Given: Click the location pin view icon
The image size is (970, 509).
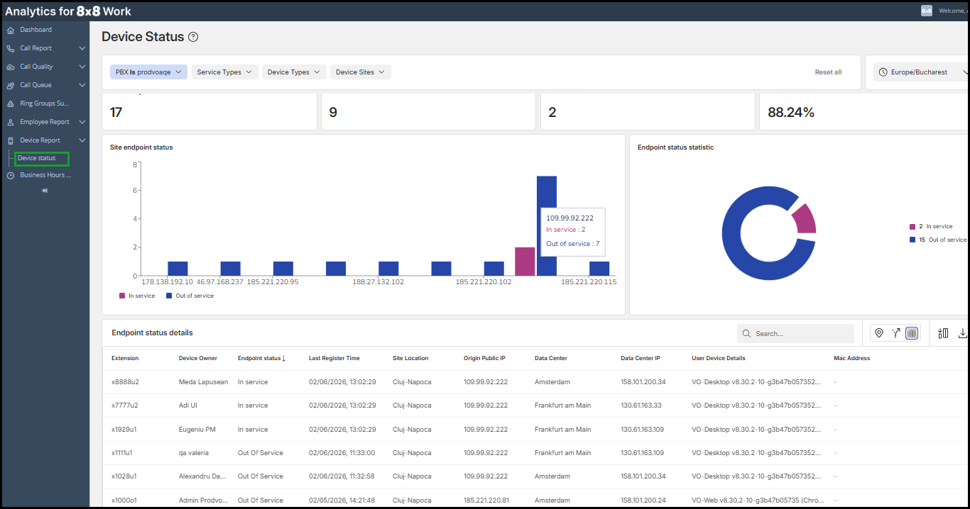Looking at the screenshot, I should (879, 333).
